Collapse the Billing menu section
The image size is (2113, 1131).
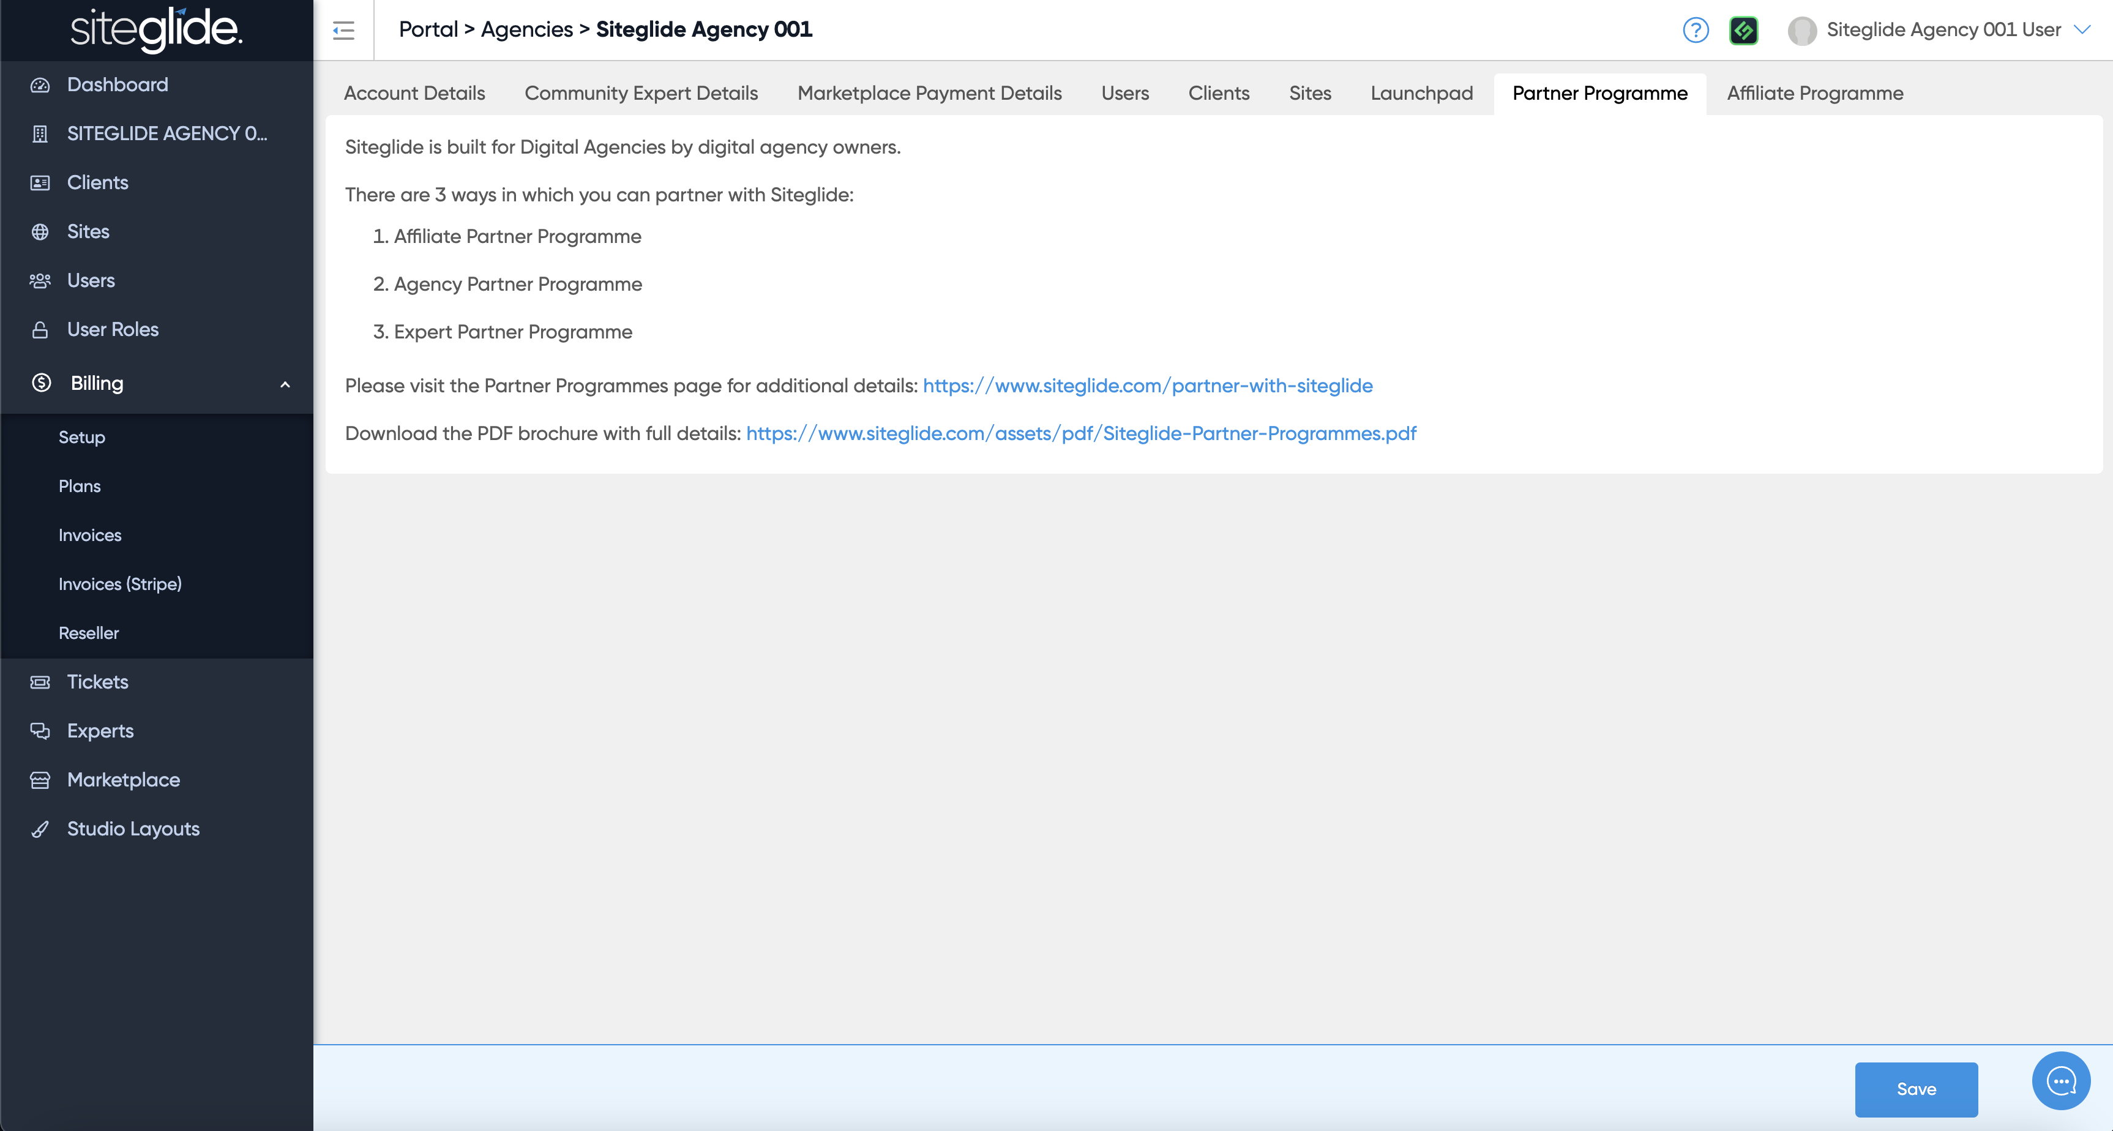285,384
